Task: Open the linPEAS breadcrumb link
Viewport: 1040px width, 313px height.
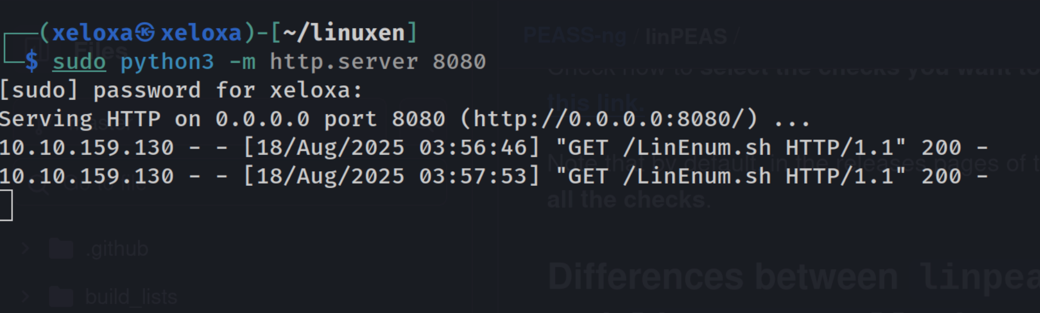Action: tap(686, 37)
